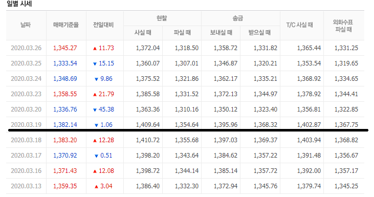This screenshot has width=374, height=197.
Task: Click cash sell value 1,307.01
Action: pos(187,63)
